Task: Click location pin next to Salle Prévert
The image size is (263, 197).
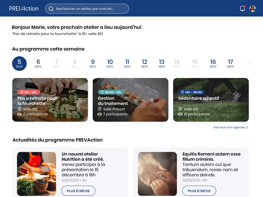Action: tap(100, 109)
